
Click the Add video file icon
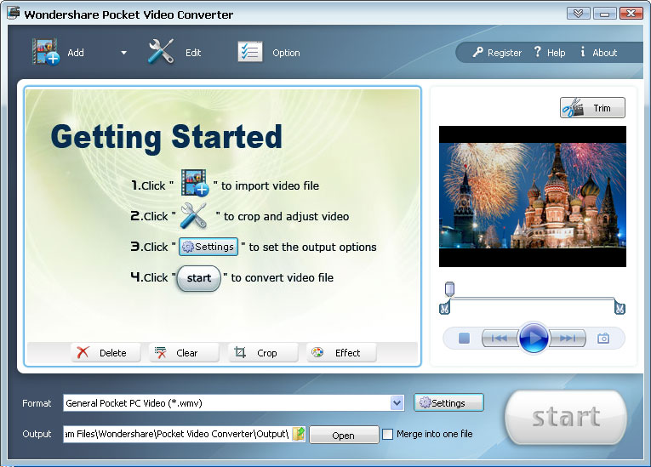46,52
